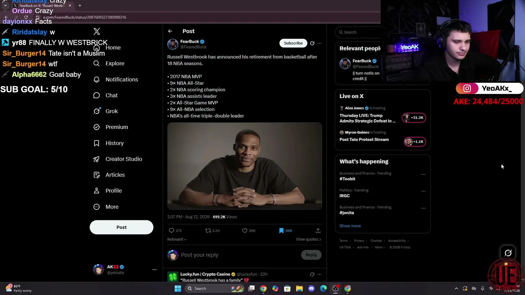This screenshot has width=525, height=295.
Task: Open the Instagram icon on the YeoAKx_ banner
Action: [x=467, y=88]
